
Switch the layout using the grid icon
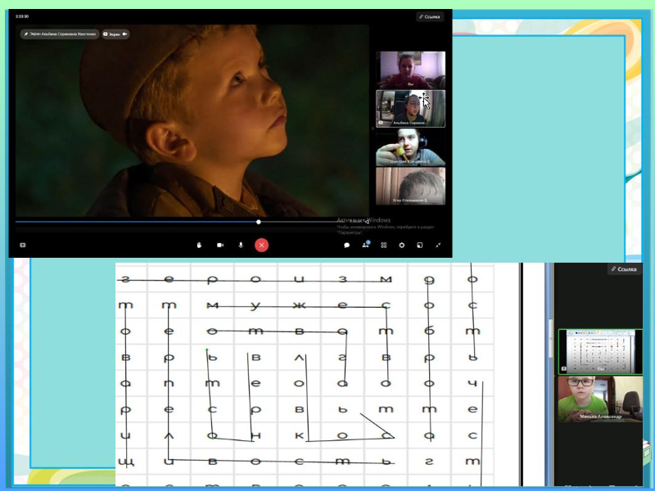tap(384, 245)
